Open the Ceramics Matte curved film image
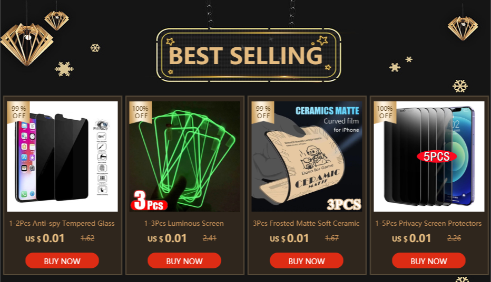491x282 pixels. (x=307, y=156)
